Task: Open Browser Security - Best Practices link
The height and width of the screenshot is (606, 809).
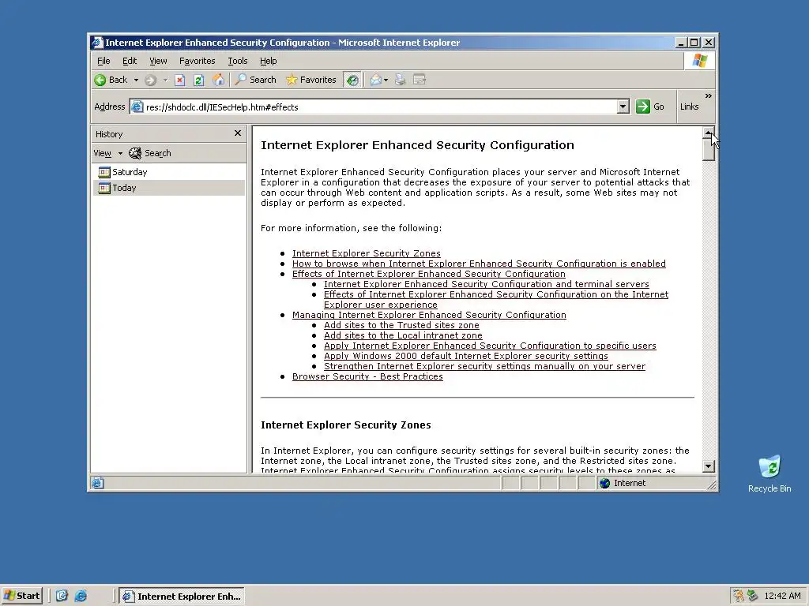Action: pyautogui.click(x=367, y=376)
